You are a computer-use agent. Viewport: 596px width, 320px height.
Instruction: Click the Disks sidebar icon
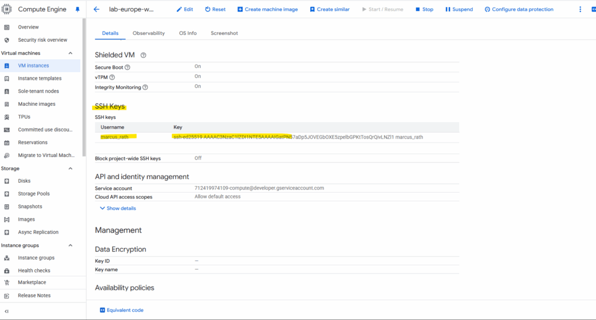(x=6, y=182)
